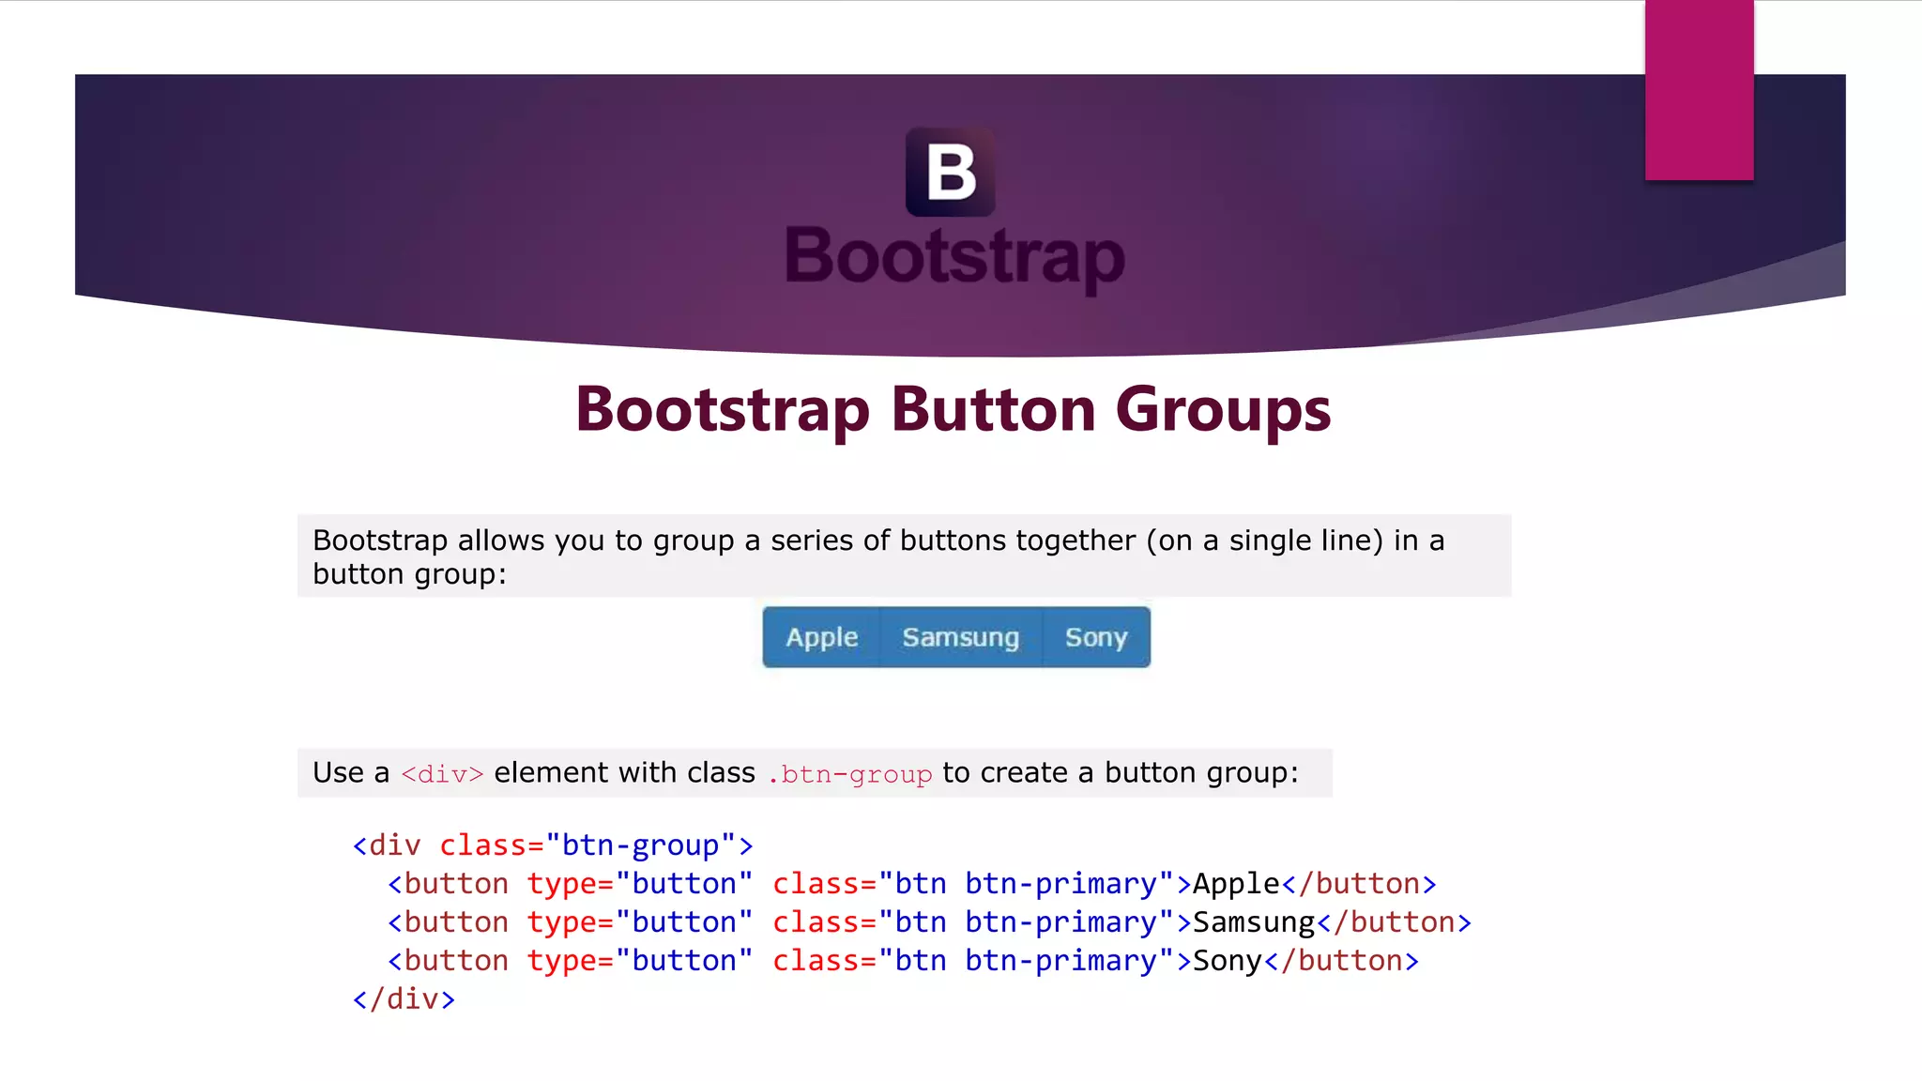Click the pink <div> code text
The width and height of the screenshot is (1922, 1081).
[442, 773]
